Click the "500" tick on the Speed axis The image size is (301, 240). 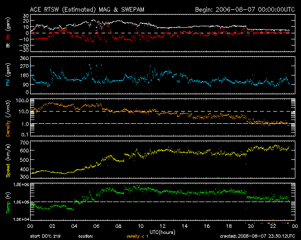(x=24, y=160)
